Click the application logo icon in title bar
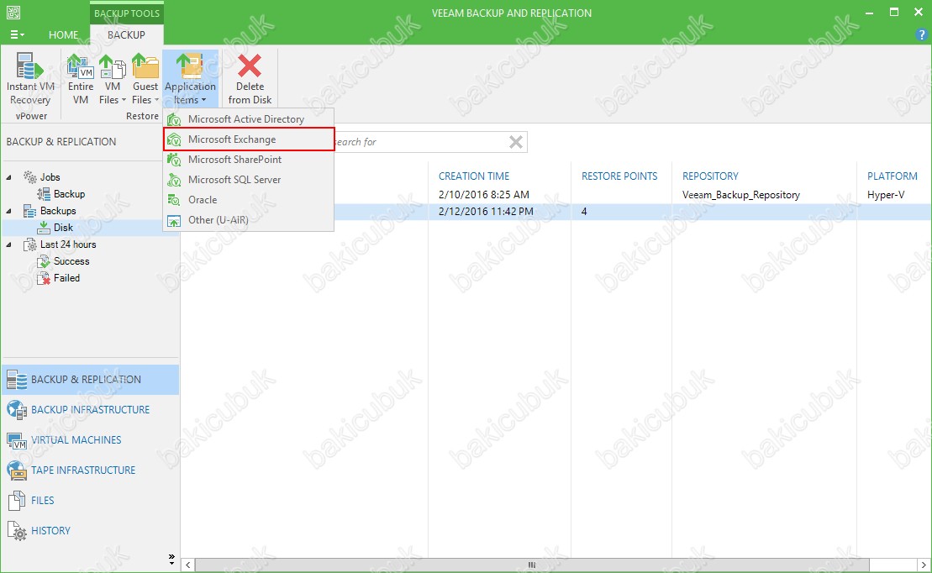The image size is (932, 573). point(13,13)
